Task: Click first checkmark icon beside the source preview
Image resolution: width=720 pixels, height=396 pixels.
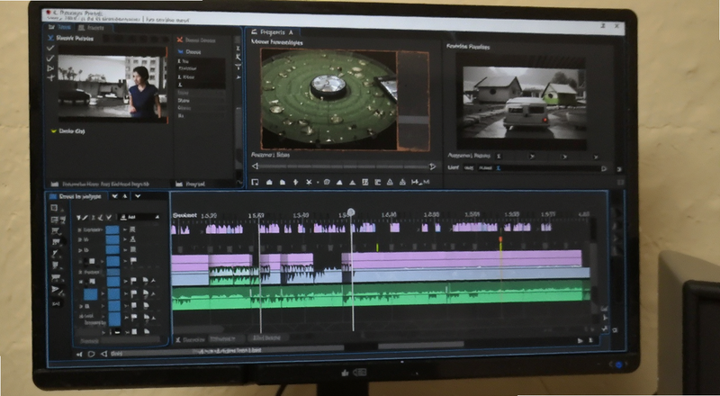Action: click(50, 49)
